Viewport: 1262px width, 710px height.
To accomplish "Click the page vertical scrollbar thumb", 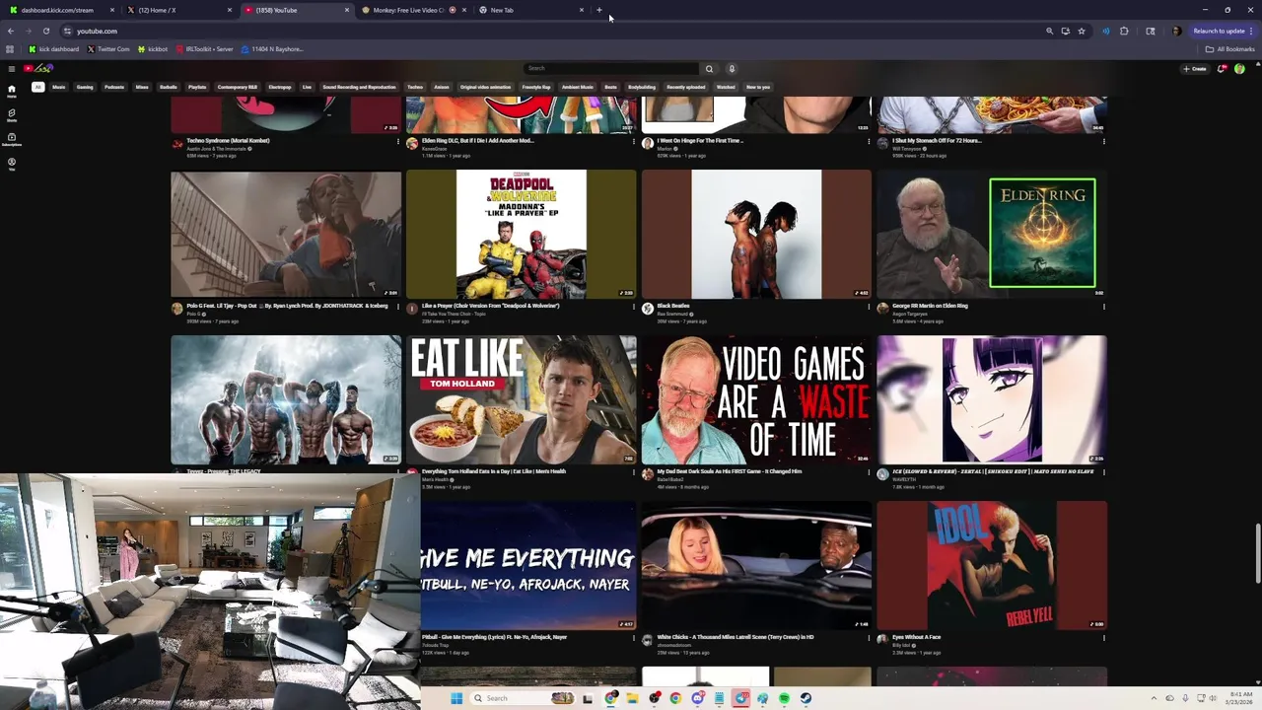I will [1257, 555].
